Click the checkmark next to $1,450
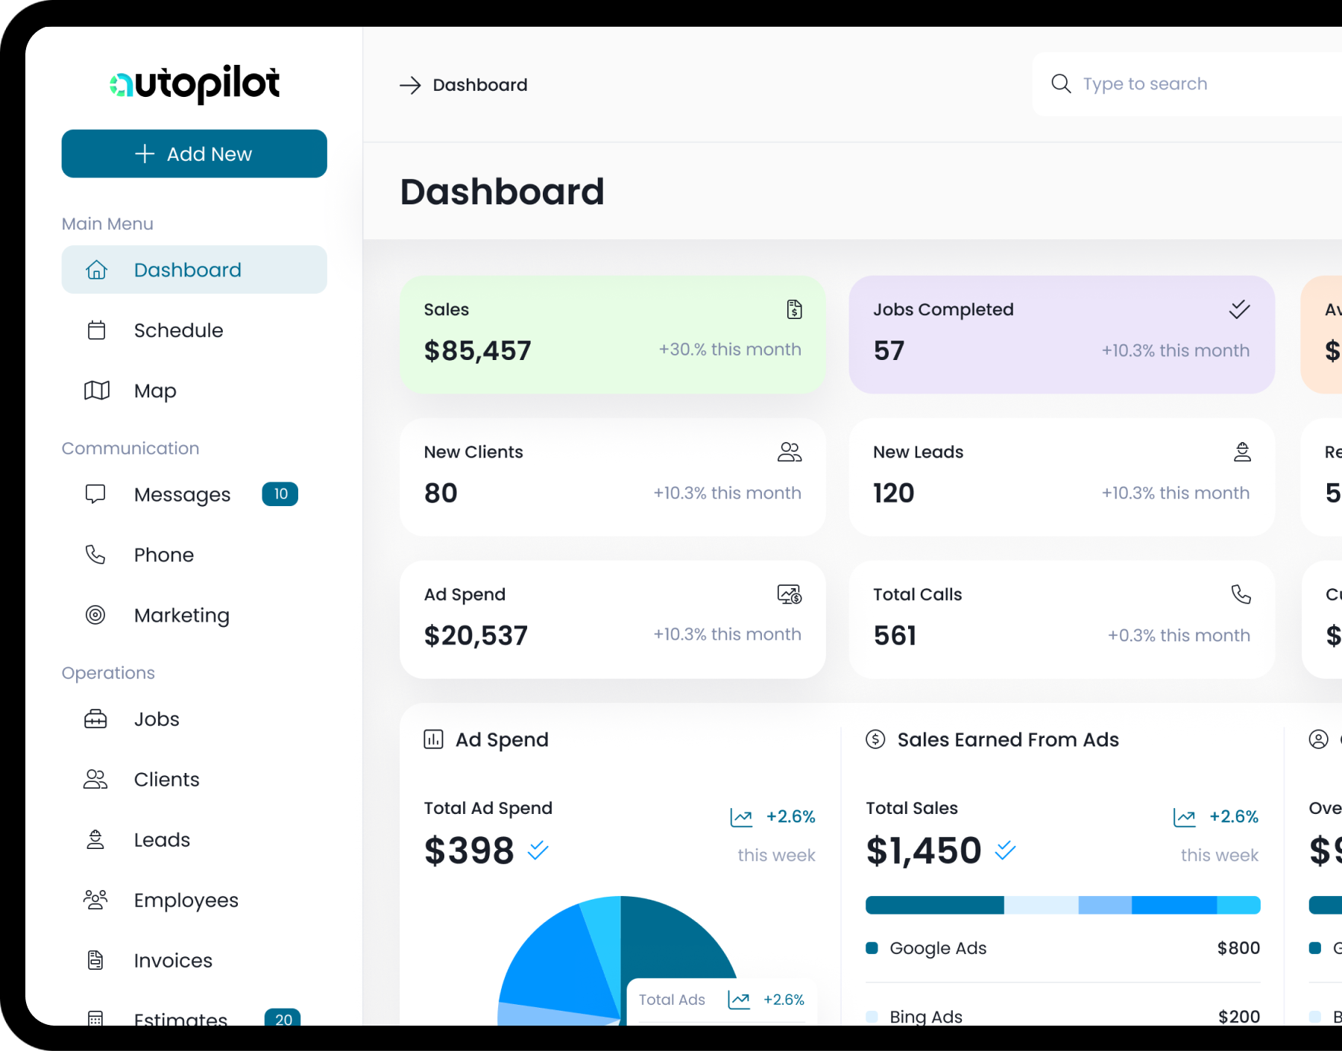The image size is (1342, 1051). (1005, 850)
